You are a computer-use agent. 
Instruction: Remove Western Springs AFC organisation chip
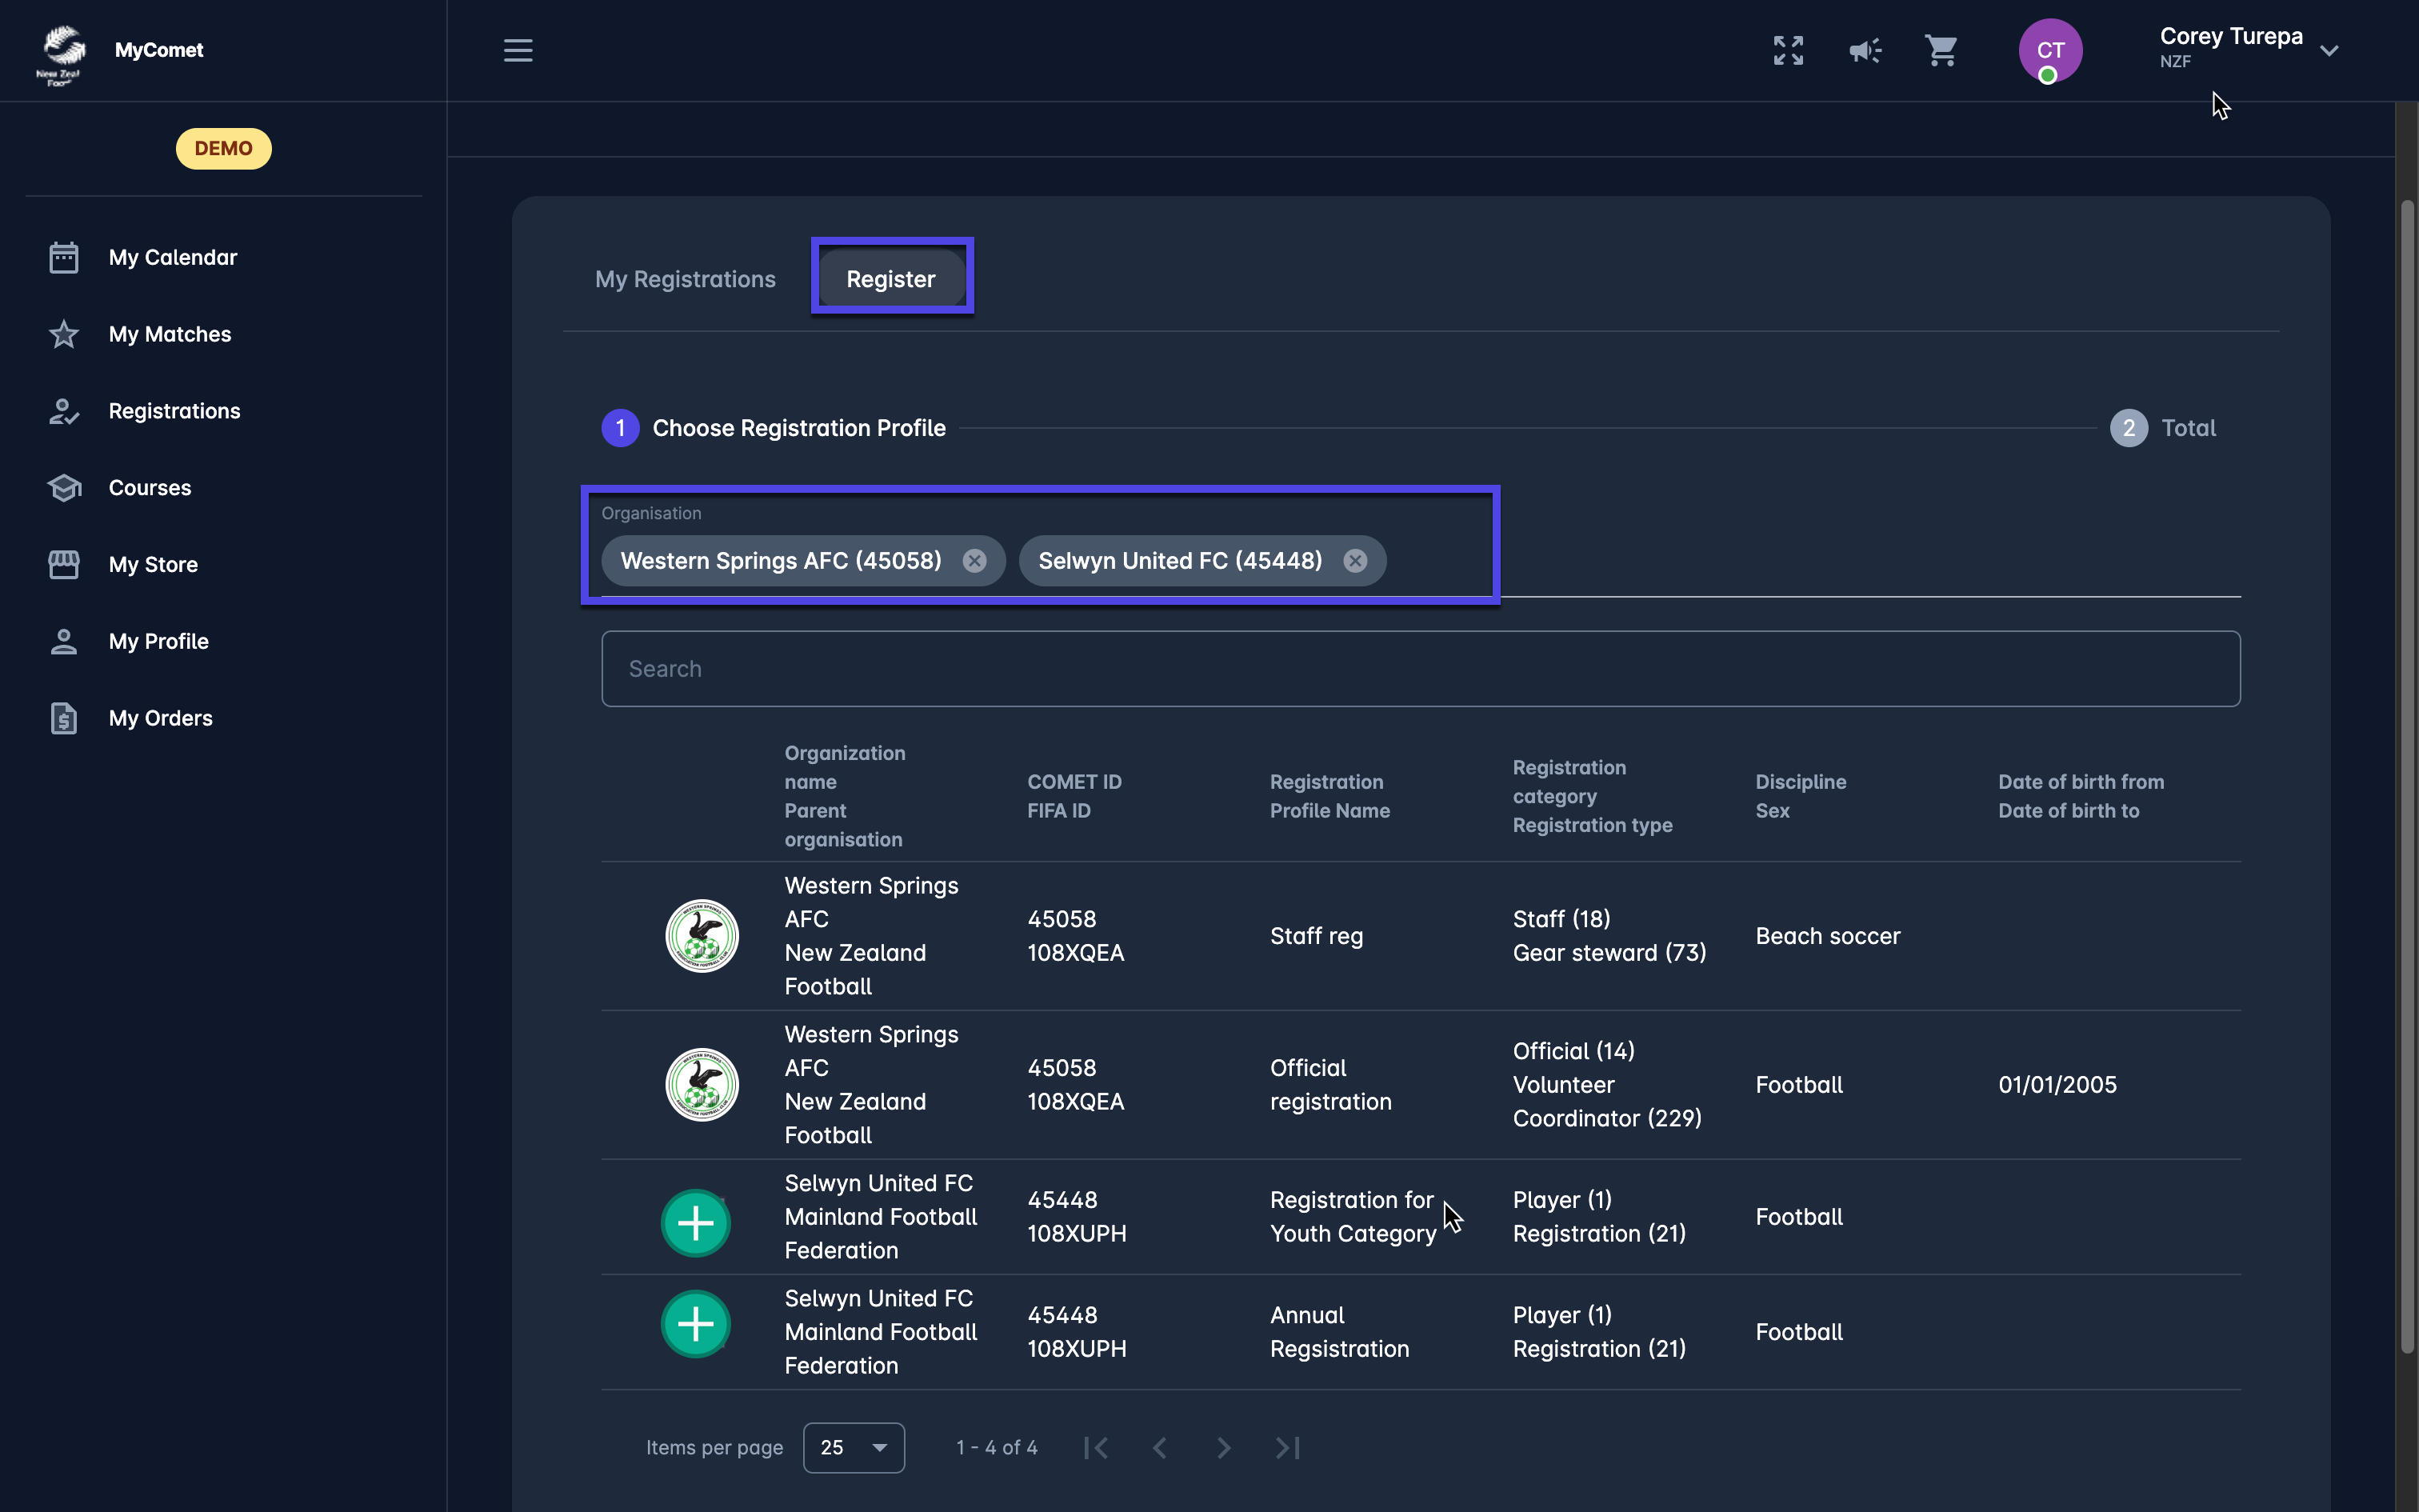point(974,561)
